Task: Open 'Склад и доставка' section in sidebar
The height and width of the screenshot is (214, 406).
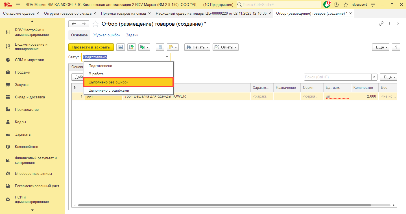Action: click(30, 97)
